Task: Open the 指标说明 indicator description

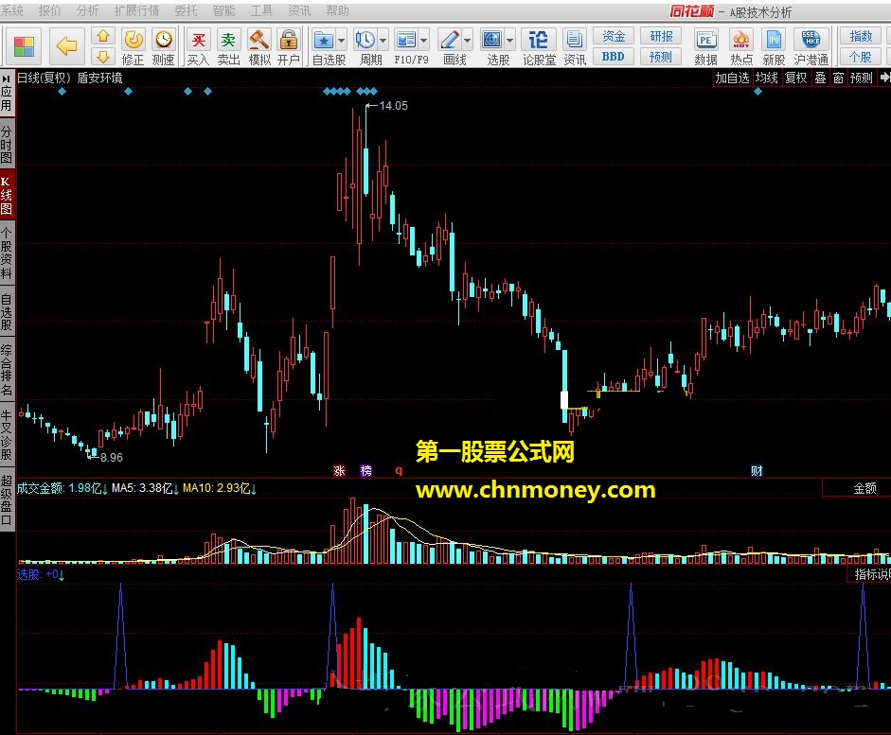Action: [870, 574]
